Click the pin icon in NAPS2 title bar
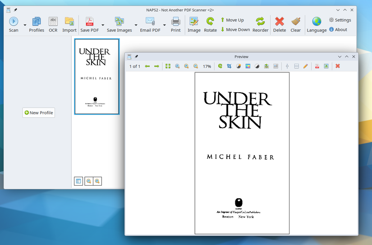Viewport: 372px width, 245px height. [15, 10]
